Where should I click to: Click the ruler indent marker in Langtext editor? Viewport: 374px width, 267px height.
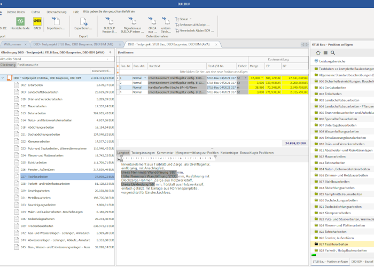coord(121,159)
